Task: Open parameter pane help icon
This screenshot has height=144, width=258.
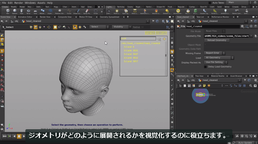Action: (x=256, y=26)
